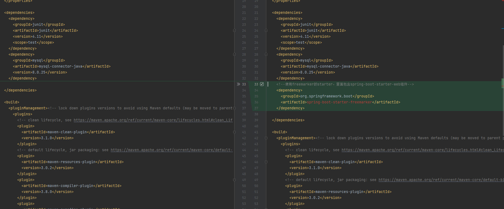
Task: Click left pane fold icon at line 49
Action: (234, 180)
